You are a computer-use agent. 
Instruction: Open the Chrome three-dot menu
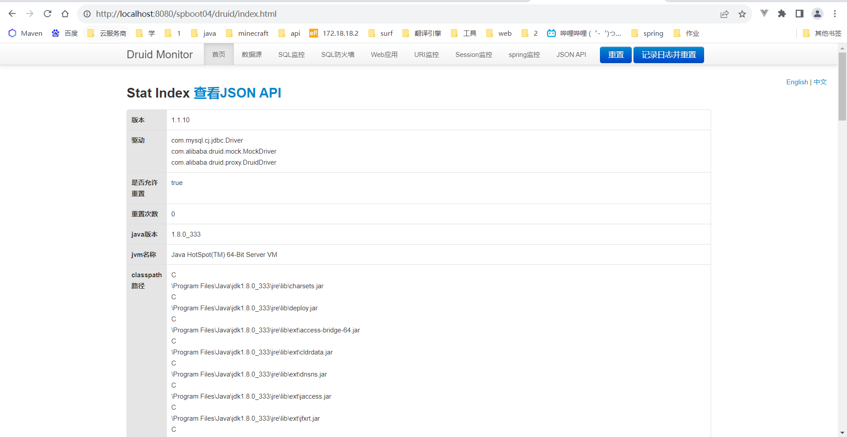(x=835, y=14)
